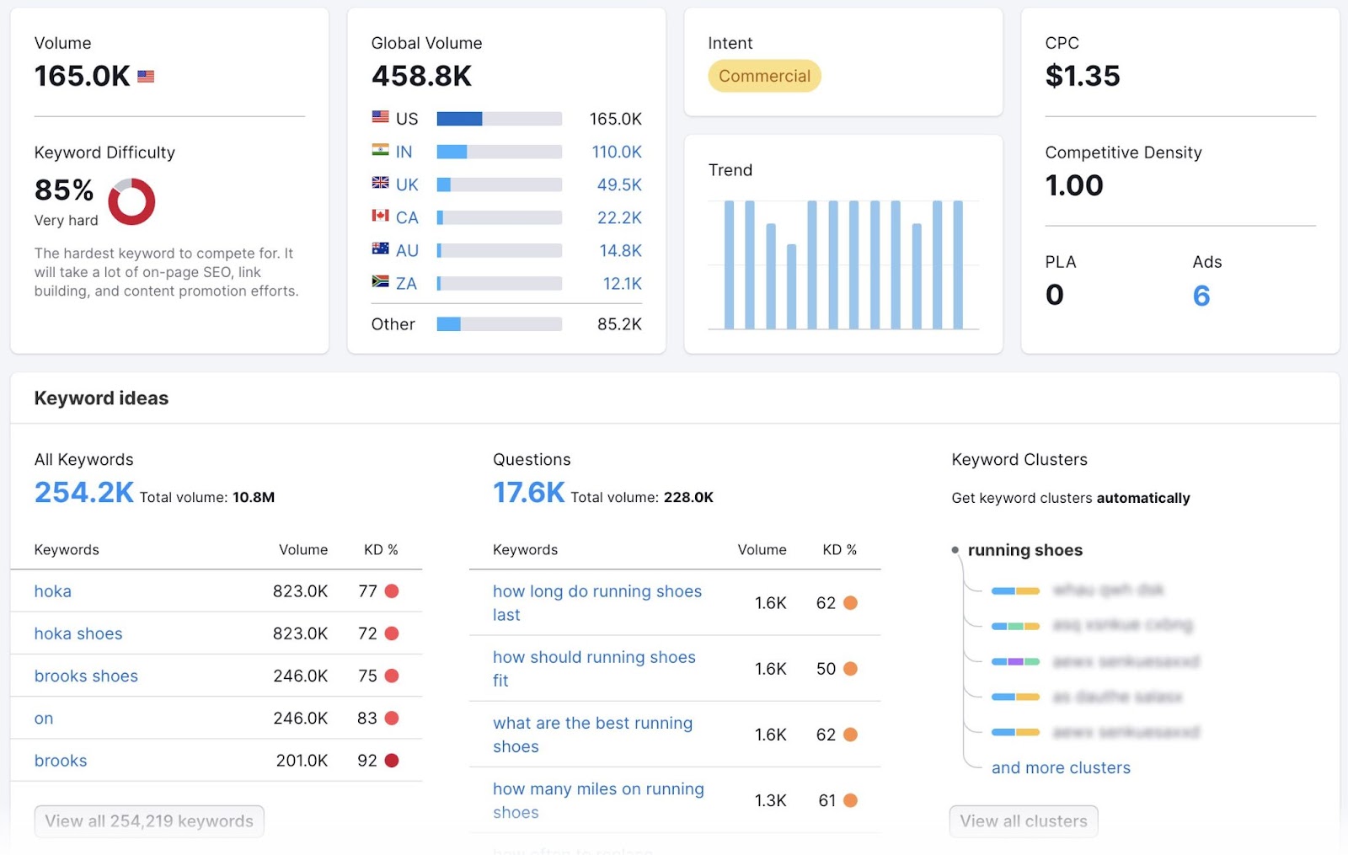Click the View all 254,219 keywords button
1348x855 pixels.
[x=148, y=820]
